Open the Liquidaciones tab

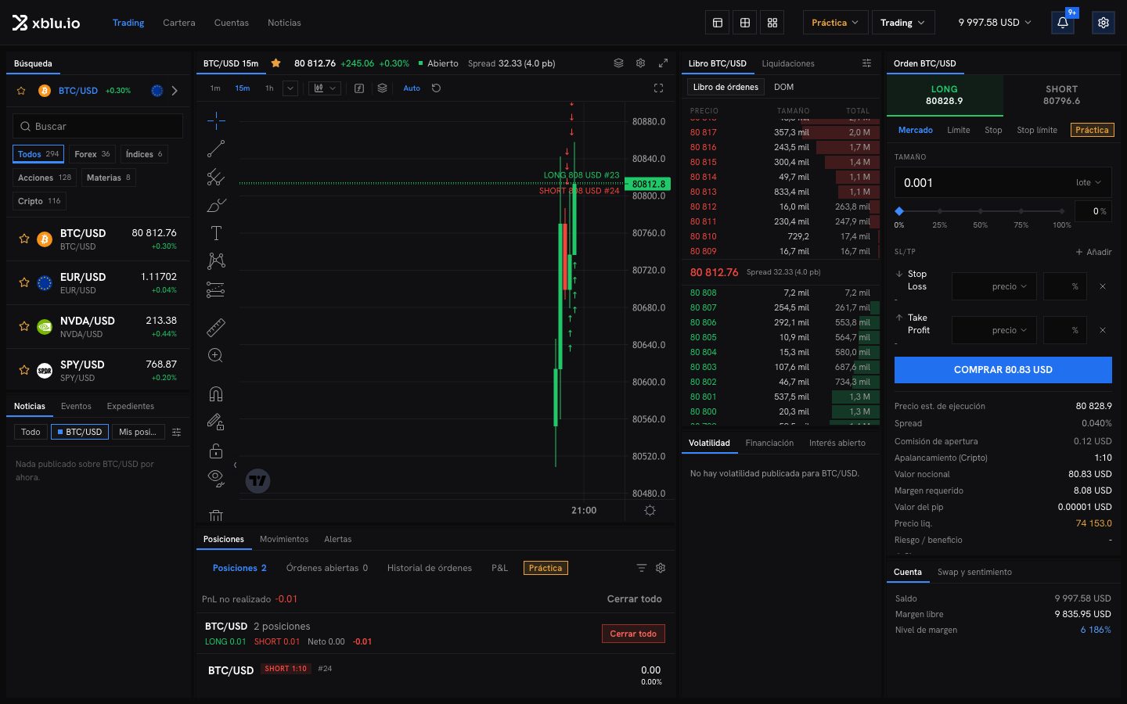[x=788, y=63]
